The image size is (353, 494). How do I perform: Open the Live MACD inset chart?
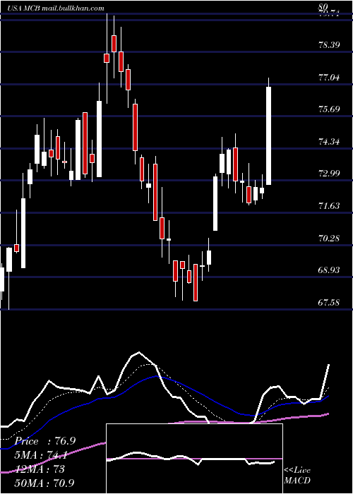click(x=194, y=459)
